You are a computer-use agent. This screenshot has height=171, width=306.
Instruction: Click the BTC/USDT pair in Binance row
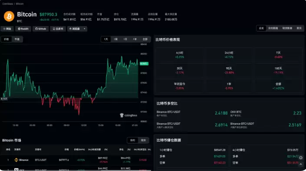pos(41,160)
